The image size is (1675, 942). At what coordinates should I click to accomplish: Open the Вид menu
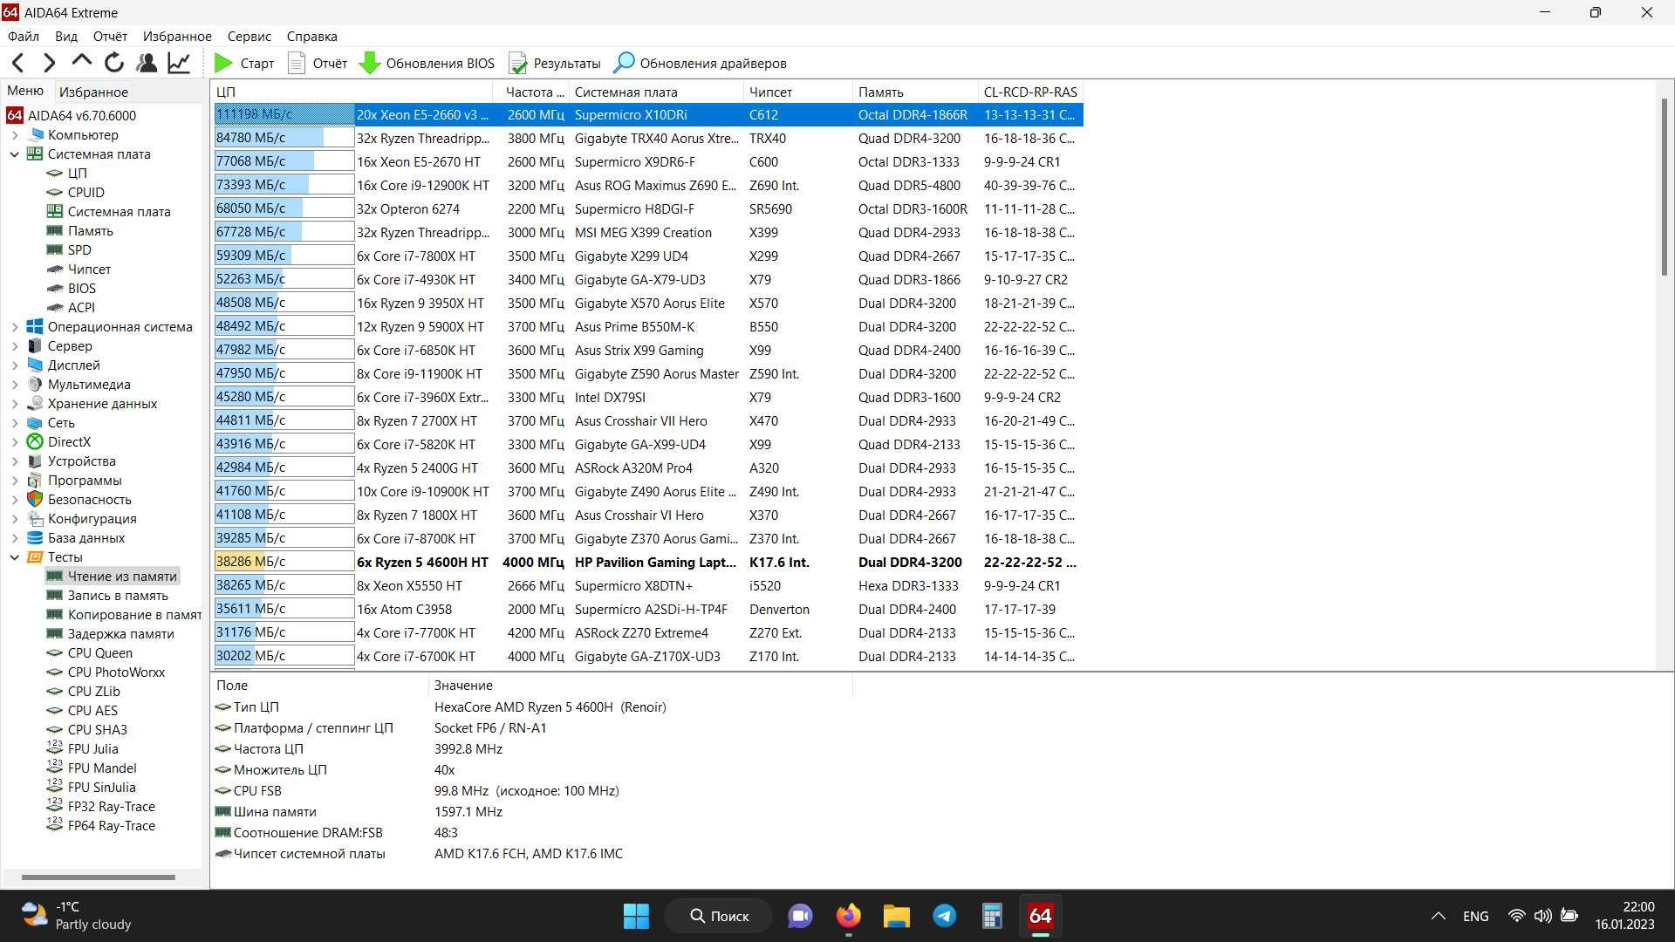66,36
